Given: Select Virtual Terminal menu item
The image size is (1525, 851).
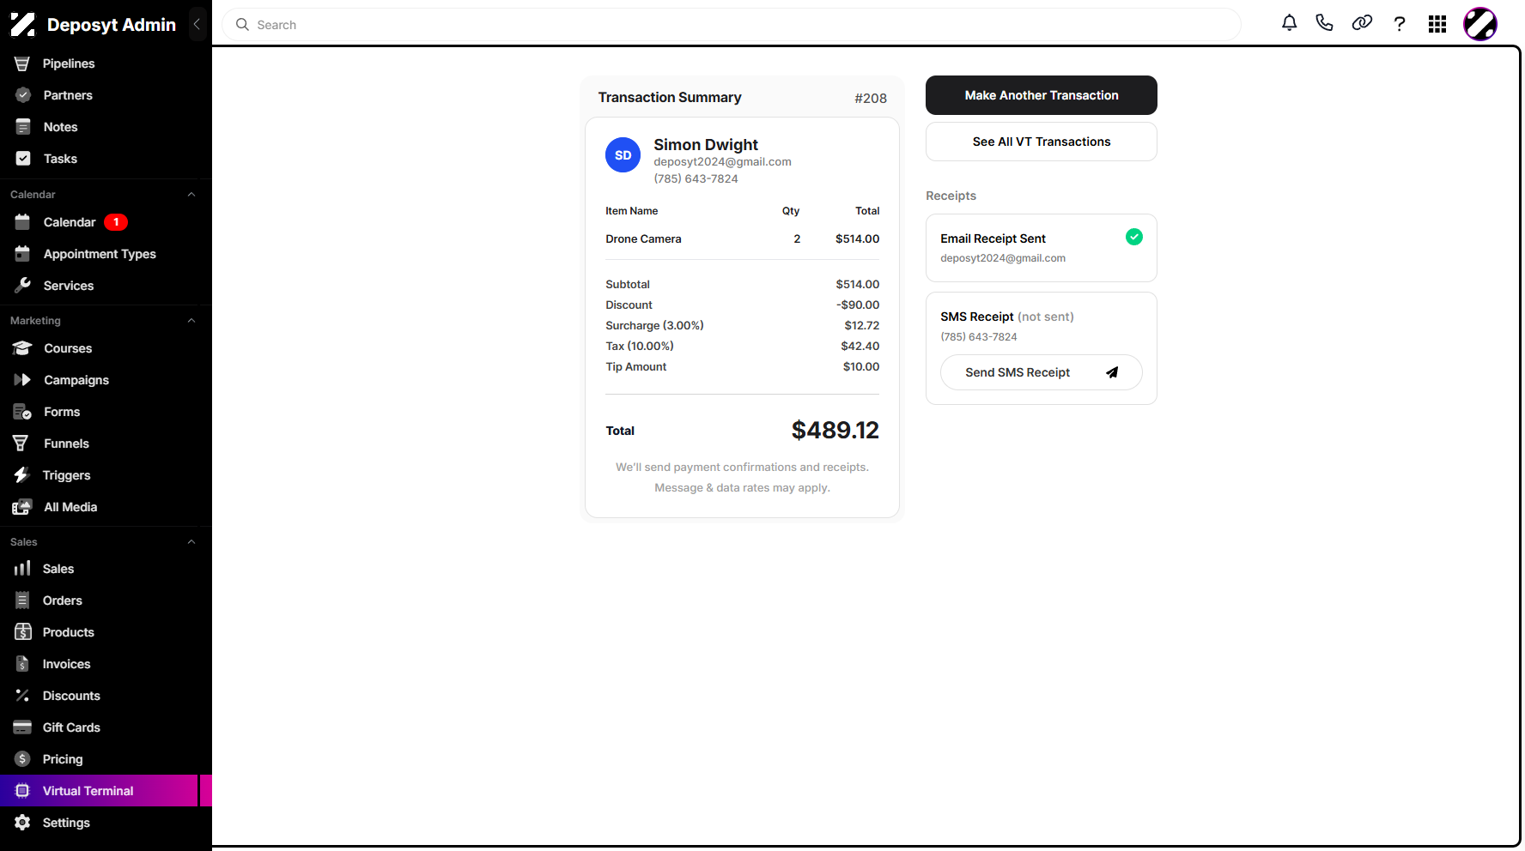Looking at the screenshot, I should click(99, 791).
